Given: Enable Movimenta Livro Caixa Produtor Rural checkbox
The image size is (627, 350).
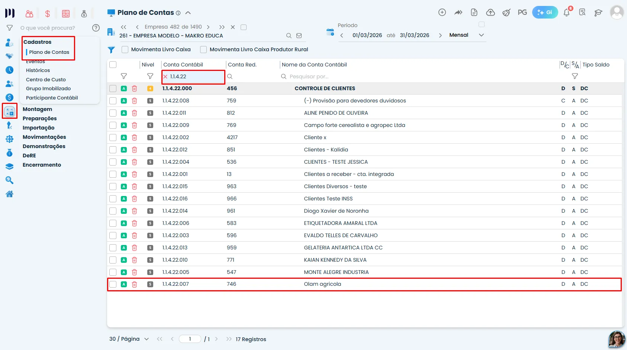Looking at the screenshot, I should [203, 49].
